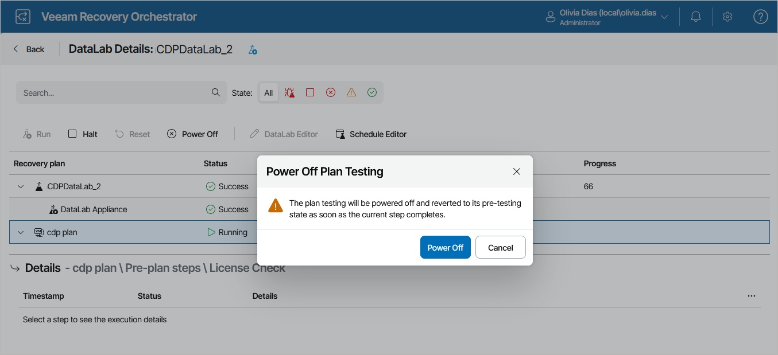Viewport: 778px width, 355px height.
Task: Filter plans by Halted state square icon
Action: pyautogui.click(x=310, y=92)
